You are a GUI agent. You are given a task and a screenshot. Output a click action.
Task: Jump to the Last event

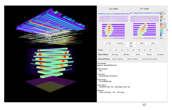pos(154,43)
